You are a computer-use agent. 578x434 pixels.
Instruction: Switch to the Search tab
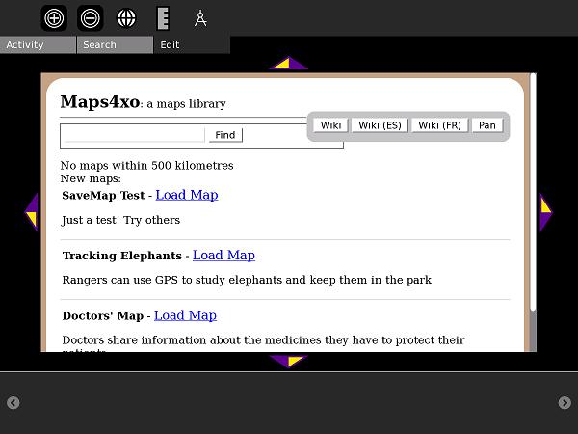click(115, 45)
